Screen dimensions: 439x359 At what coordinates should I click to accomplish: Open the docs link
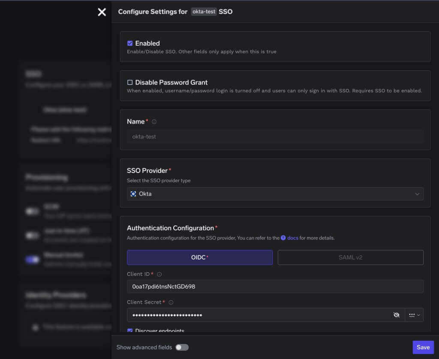point(292,238)
